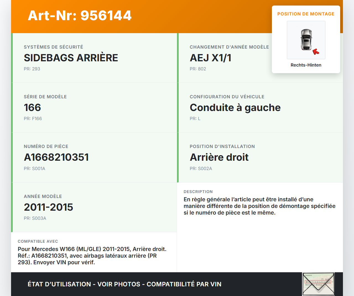Click the Rechts-Hinten caption

[x=306, y=65]
